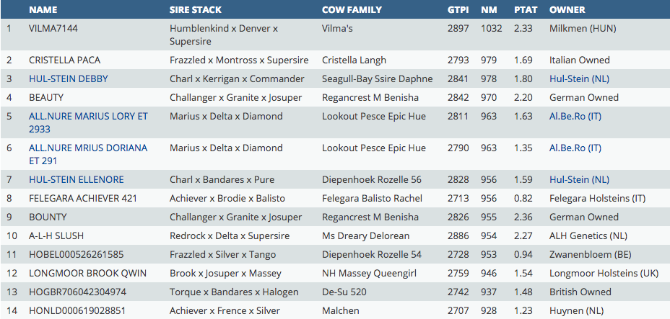
Task: Click the SIRE STACK column header
Action: 195,10
